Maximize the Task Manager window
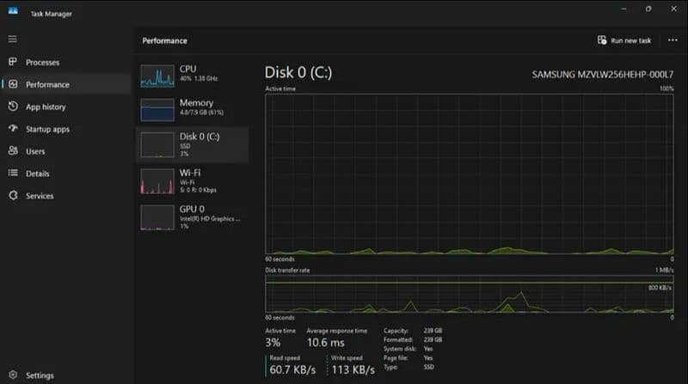Screen dimensions: 688x384 point(648,9)
